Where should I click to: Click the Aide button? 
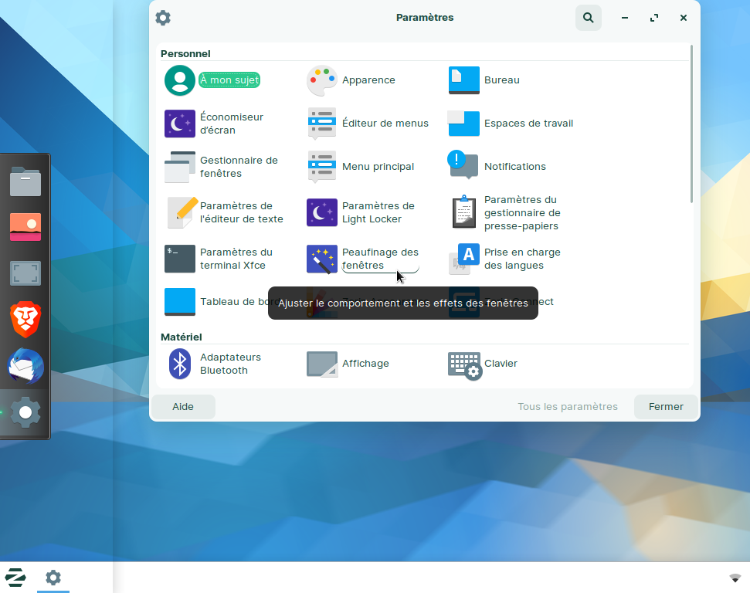coord(183,407)
